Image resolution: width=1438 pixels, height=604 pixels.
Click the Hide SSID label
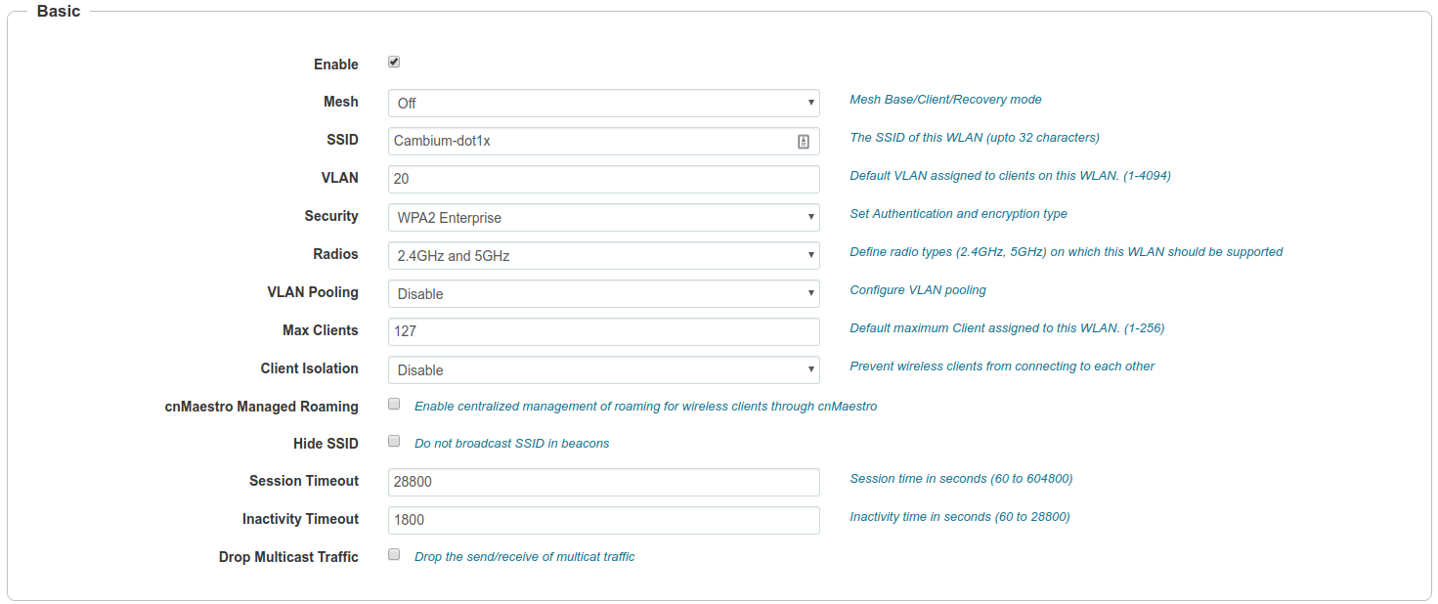pyautogui.click(x=326, y=444)
